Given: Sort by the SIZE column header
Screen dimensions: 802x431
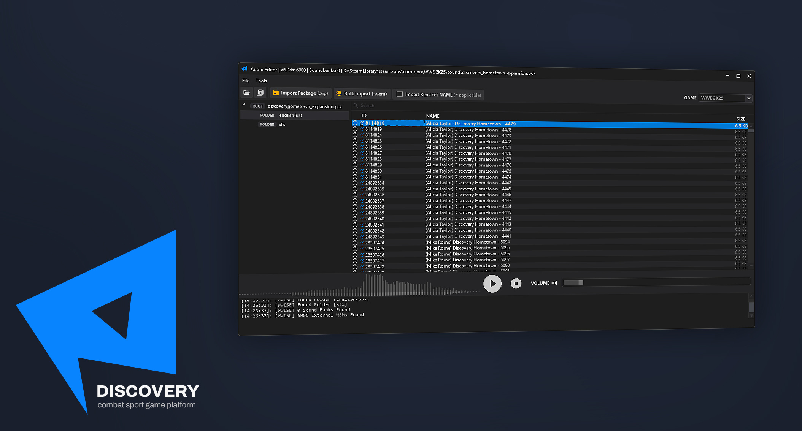Looking at the screenshot, I should click(741, 119).
